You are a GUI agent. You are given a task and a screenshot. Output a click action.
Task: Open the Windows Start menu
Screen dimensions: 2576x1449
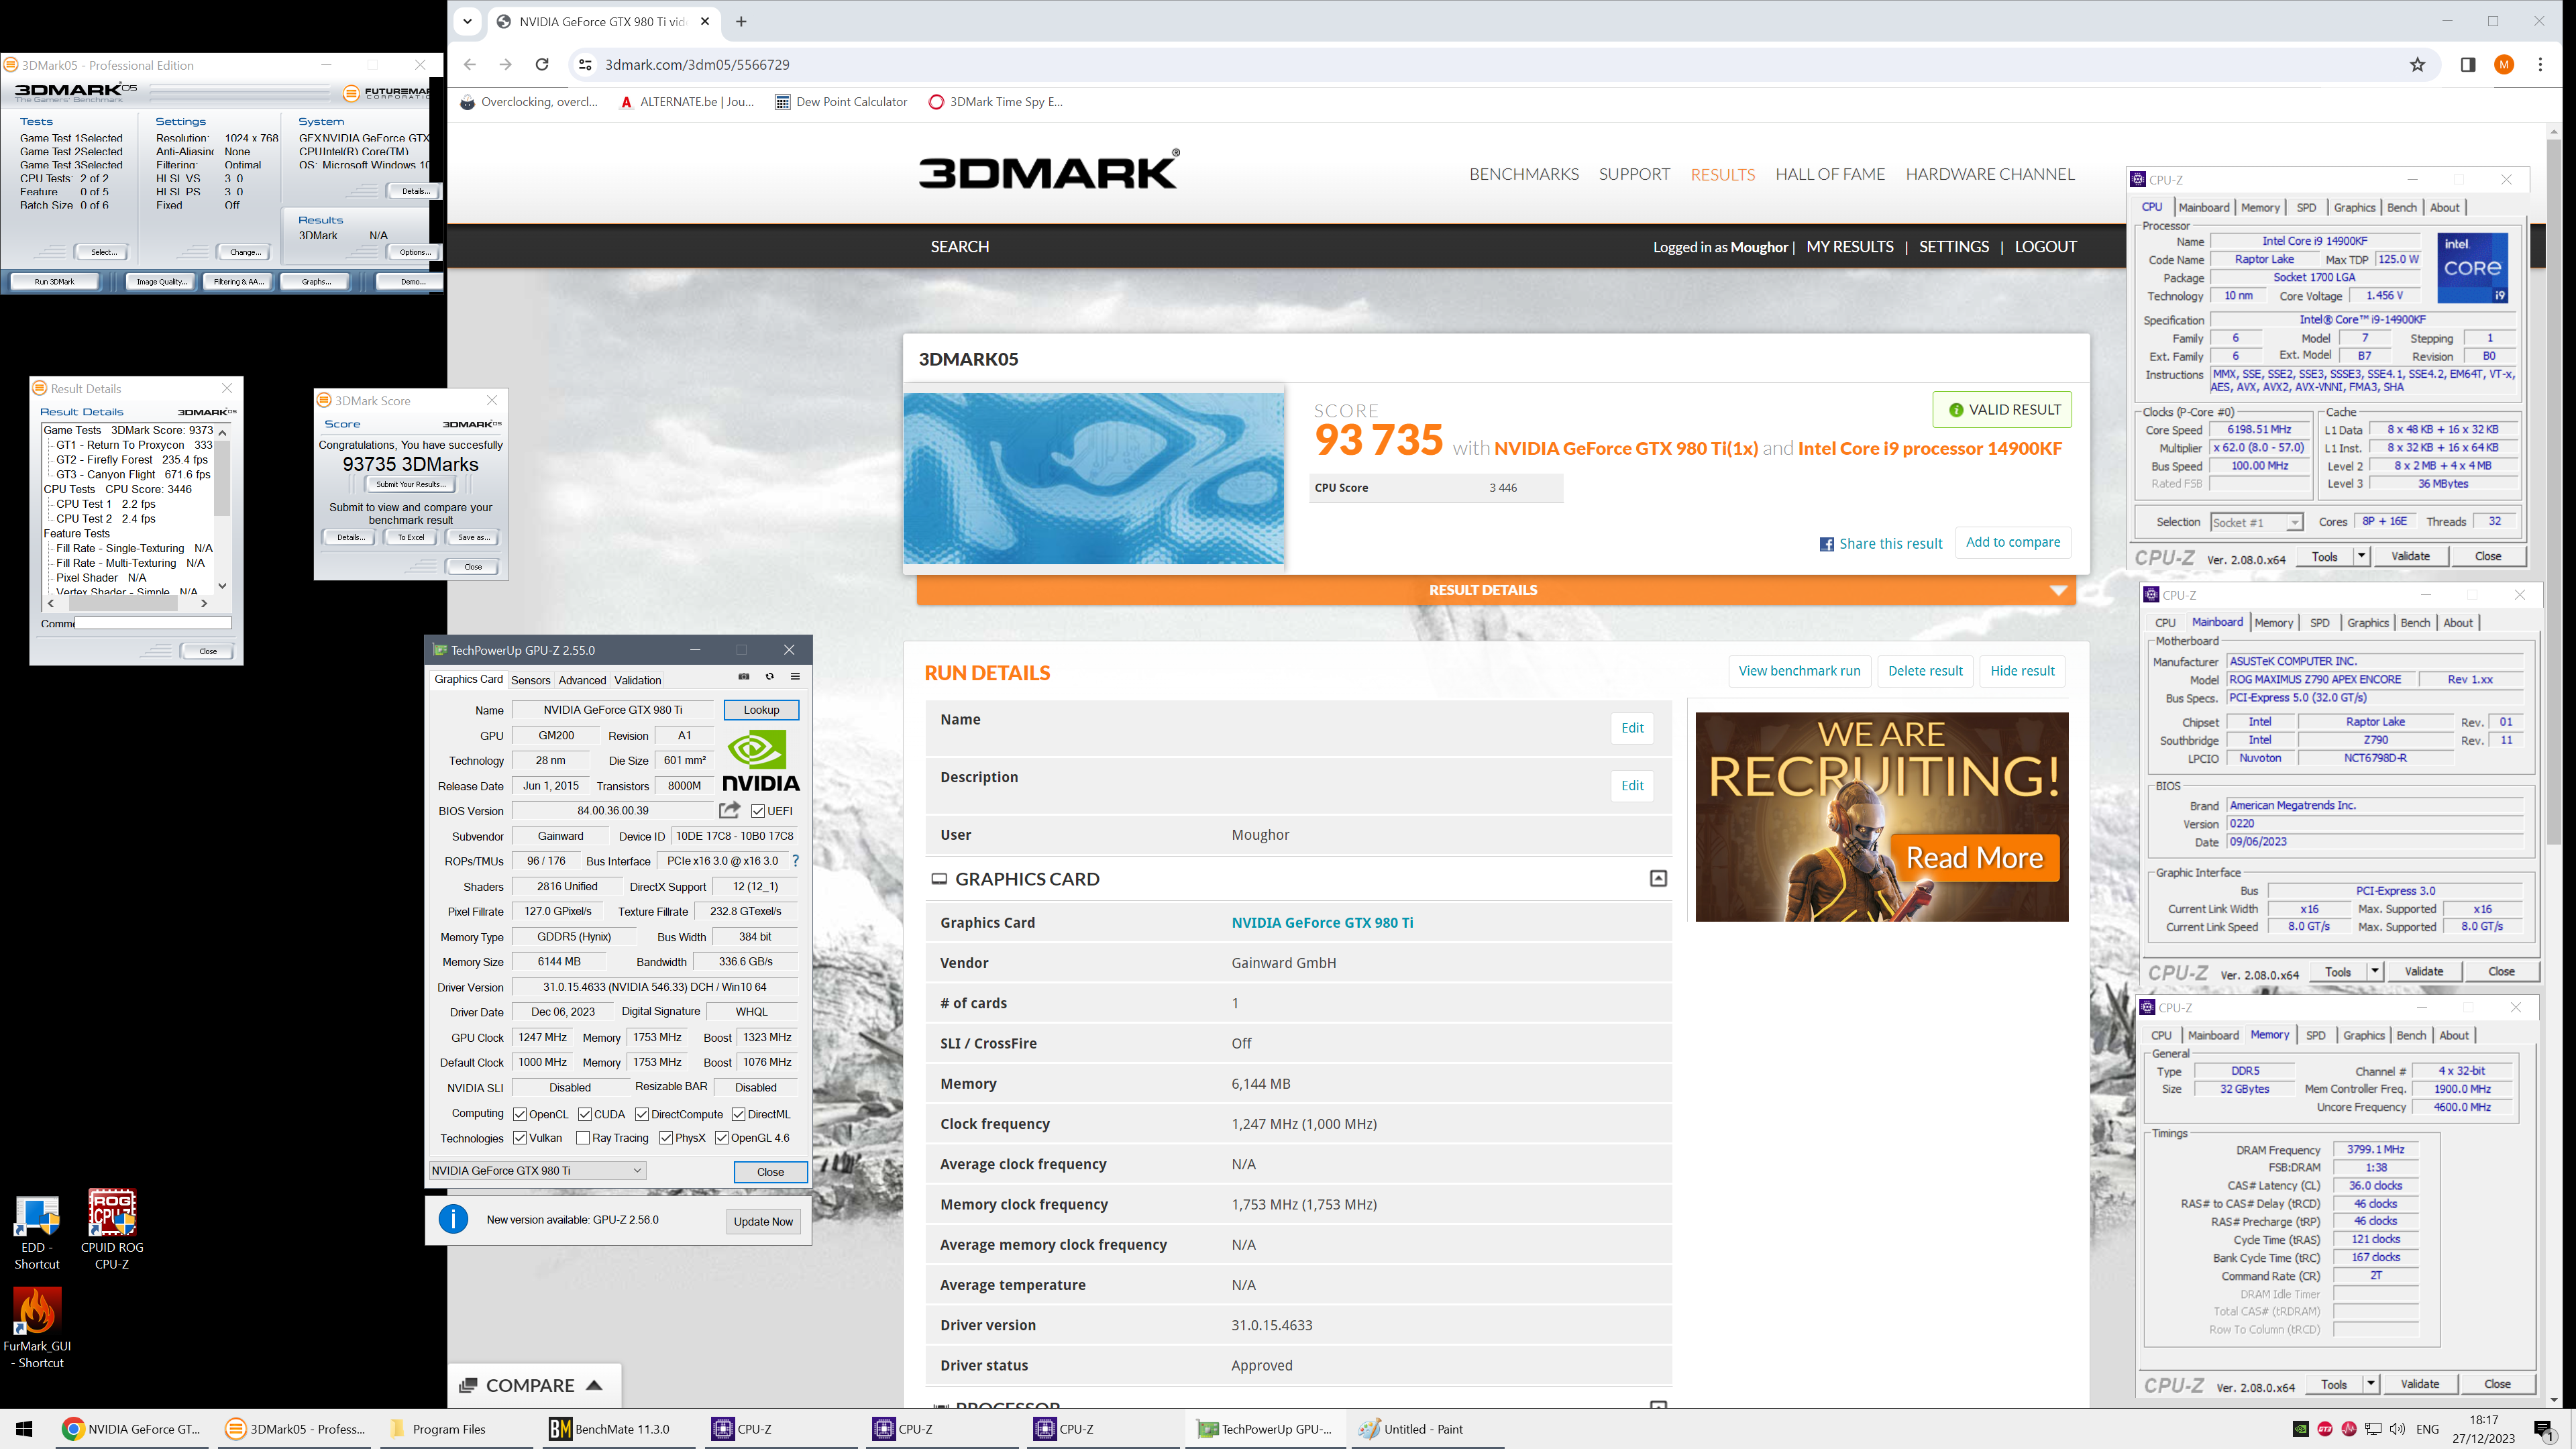point(24,1429)
